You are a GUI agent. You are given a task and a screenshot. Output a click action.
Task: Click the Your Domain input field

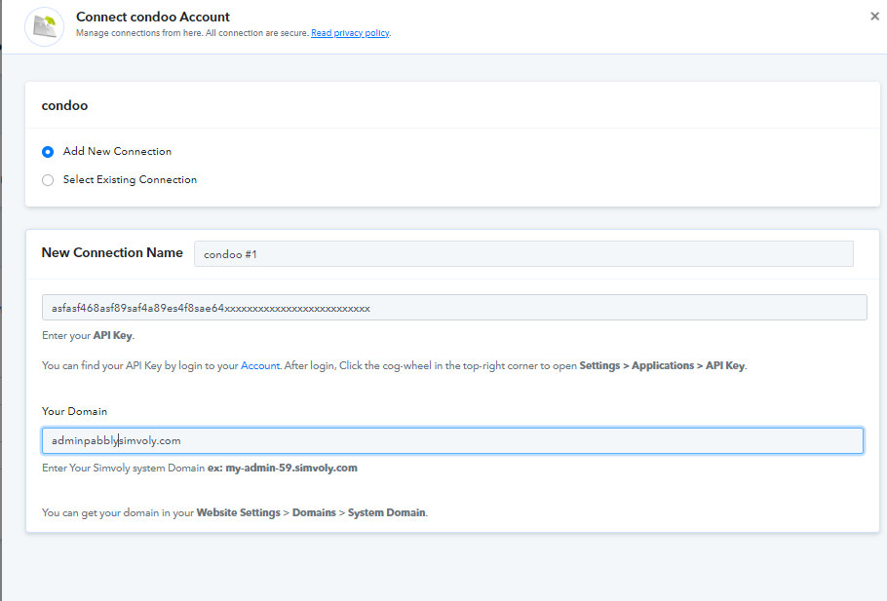pyautogui.click(x=452, y=440)
